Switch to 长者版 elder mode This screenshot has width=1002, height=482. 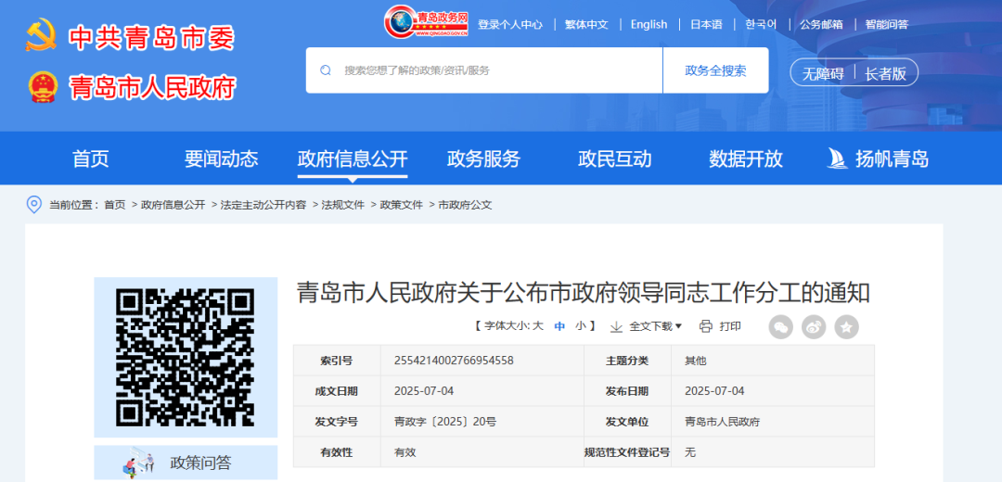coord(885,73)
